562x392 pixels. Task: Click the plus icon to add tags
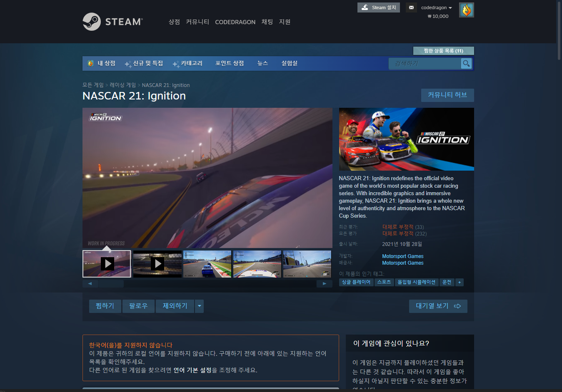click(460, 282)
